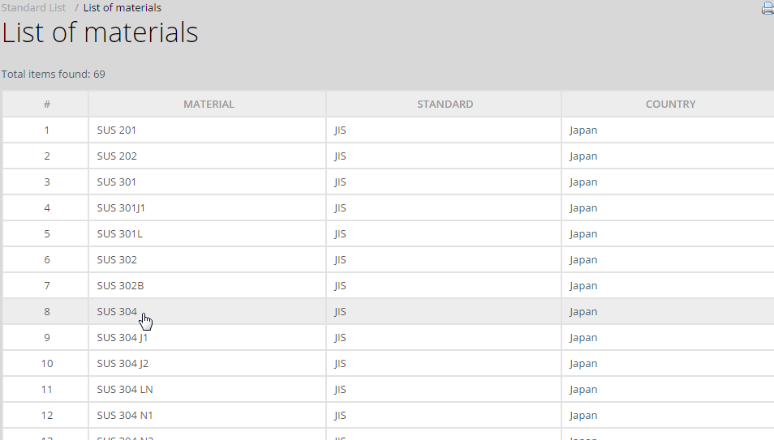Viewport: 774px width, 440px height.
Task: Select the SUS 304 J1 entry
Action: pos(123,338)
